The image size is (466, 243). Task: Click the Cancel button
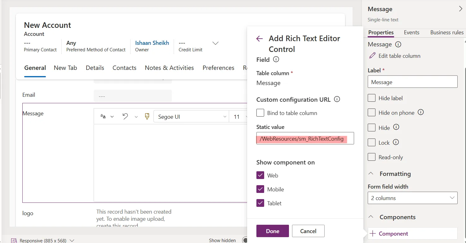[x=308, y=231]
